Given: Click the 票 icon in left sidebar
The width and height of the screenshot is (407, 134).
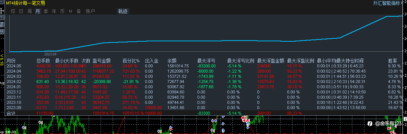Looking at the screenshot, I should pyautogui.click(x=1, y=25).
